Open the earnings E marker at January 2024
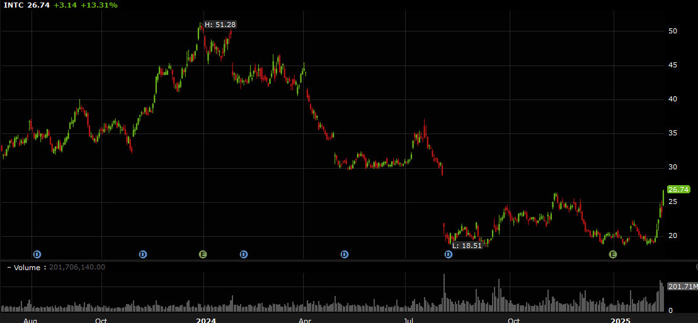The image size is (698, 323). point(203,254)
